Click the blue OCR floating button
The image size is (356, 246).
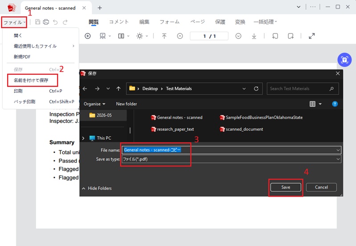click(344, 60)
